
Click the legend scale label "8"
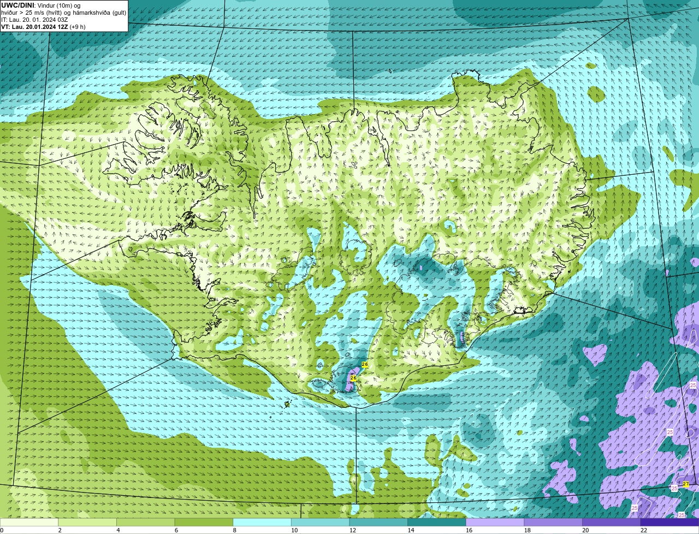(x=235, y=530)
